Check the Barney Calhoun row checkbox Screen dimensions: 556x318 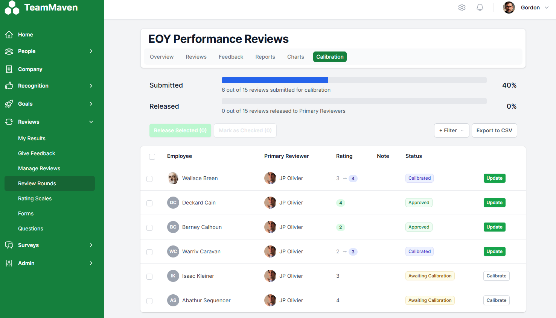click(149, 228)
